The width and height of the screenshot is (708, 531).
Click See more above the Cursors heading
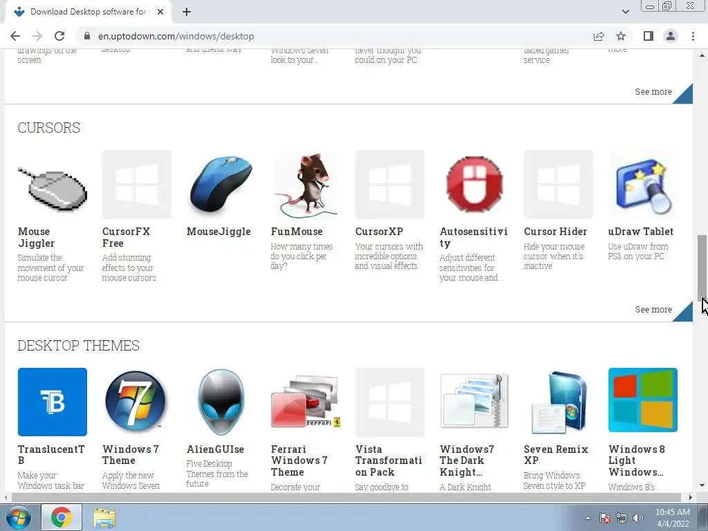point(653,92)
